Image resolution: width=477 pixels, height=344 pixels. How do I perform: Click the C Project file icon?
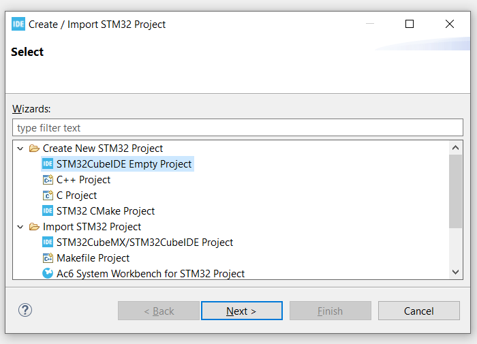[x=48, y=196]
